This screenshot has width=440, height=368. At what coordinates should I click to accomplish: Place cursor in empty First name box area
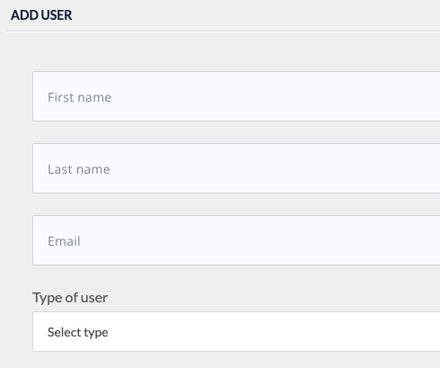click(276, 96)
